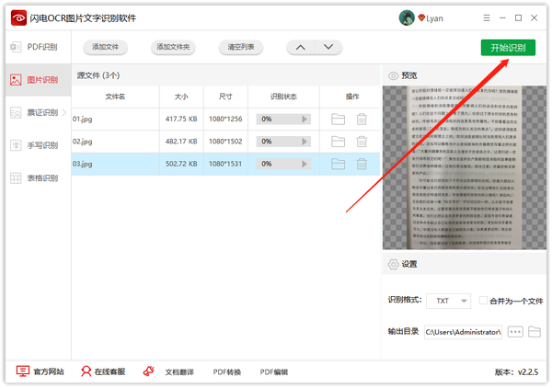This screenshot has width=552, height=388.
Task: Click the 清空列表 button
Action: [x=241, y=47]
